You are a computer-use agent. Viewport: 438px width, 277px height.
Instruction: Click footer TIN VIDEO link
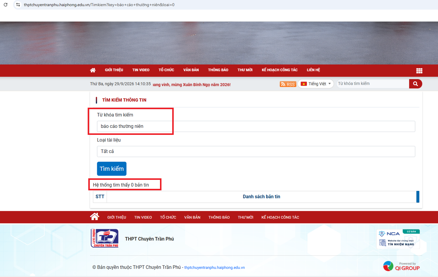coord(143,217)
